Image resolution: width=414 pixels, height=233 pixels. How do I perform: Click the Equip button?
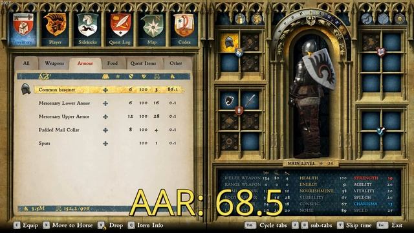tap(26, 225)
